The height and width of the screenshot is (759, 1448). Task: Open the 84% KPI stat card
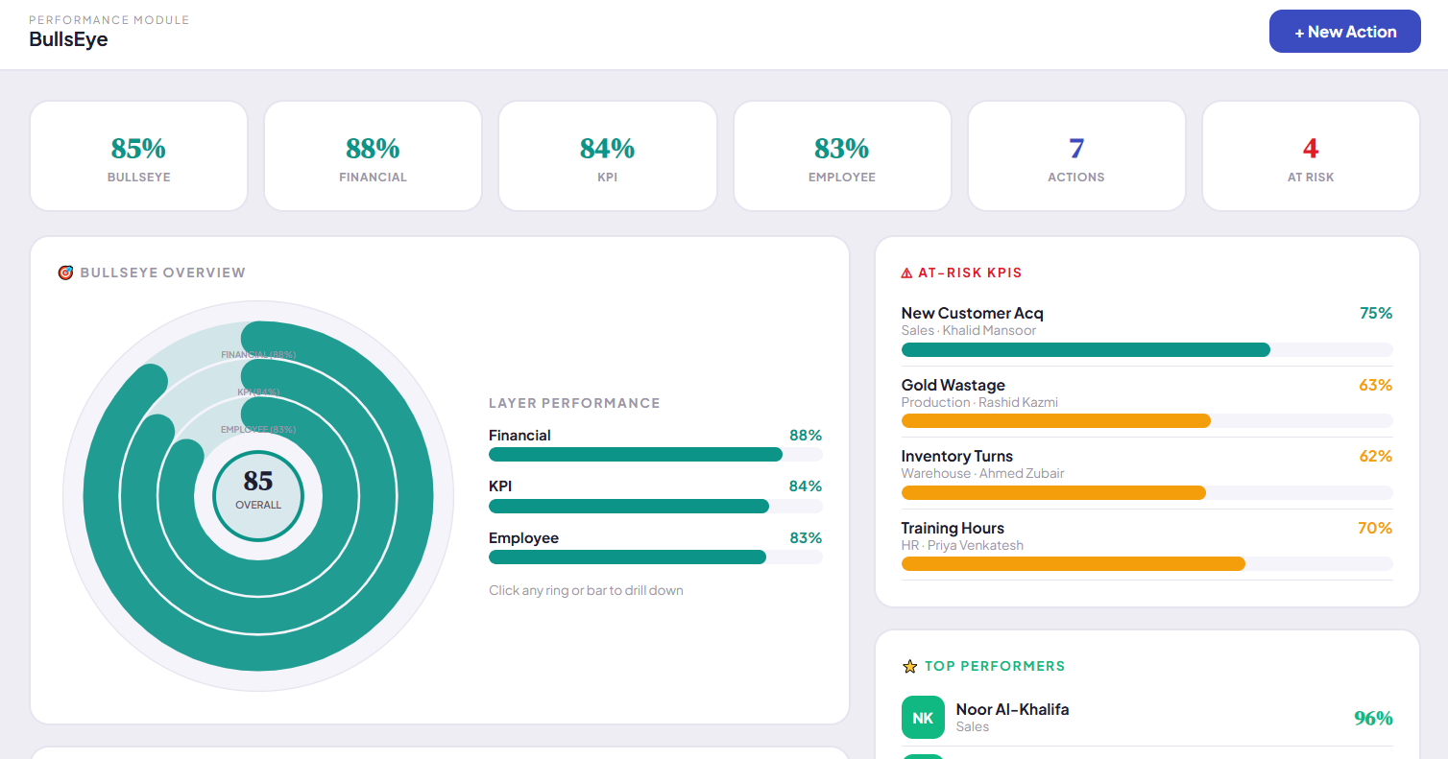pyautogui.click(x=608, y=156)
